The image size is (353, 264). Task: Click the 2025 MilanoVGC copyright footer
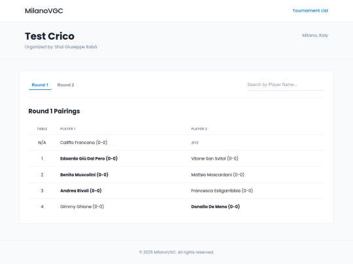pyautogui.click(x=176, y=252)
